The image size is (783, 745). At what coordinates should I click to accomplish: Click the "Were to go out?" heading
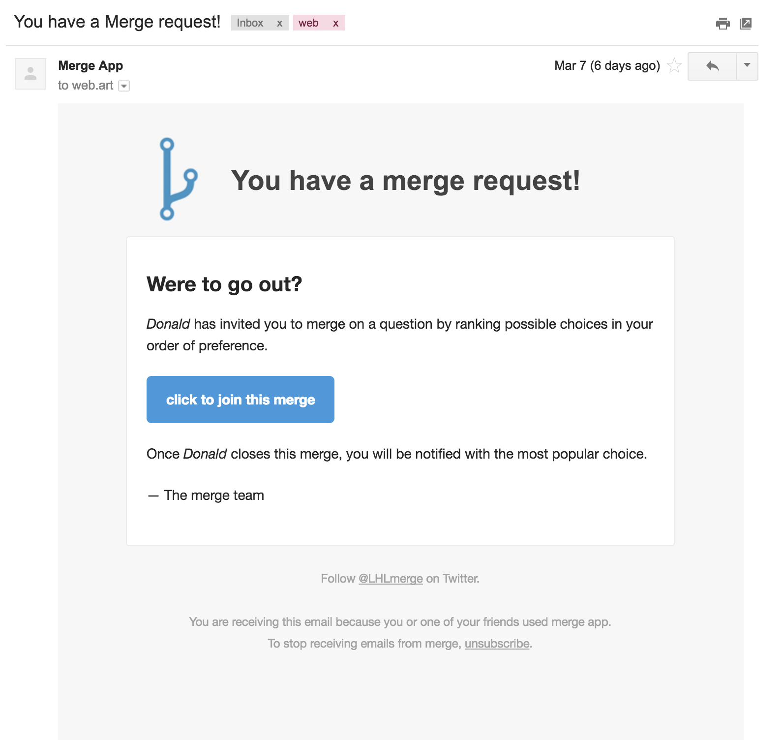click(224, 284)
